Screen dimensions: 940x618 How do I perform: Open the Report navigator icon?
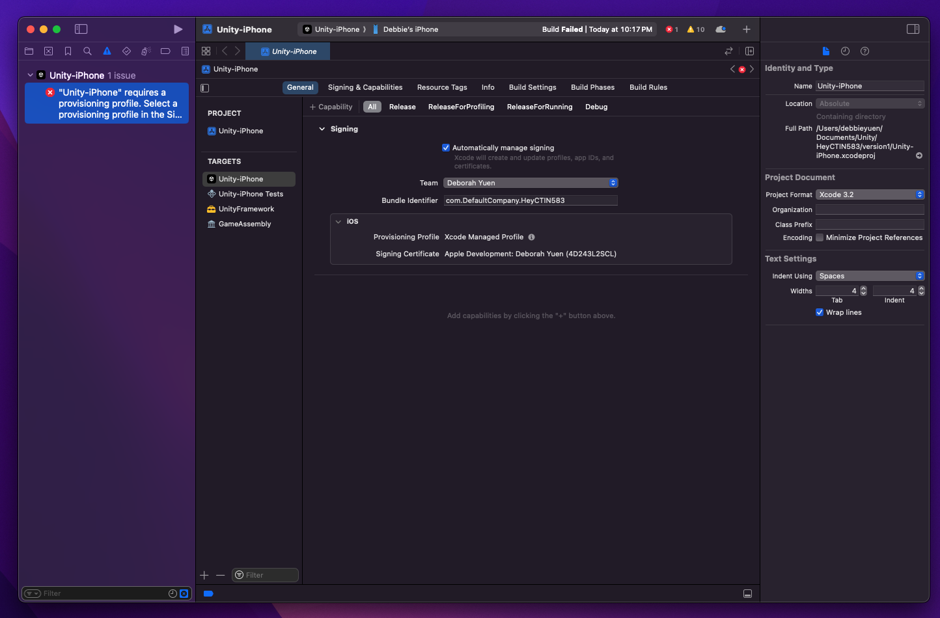[185, 51]
